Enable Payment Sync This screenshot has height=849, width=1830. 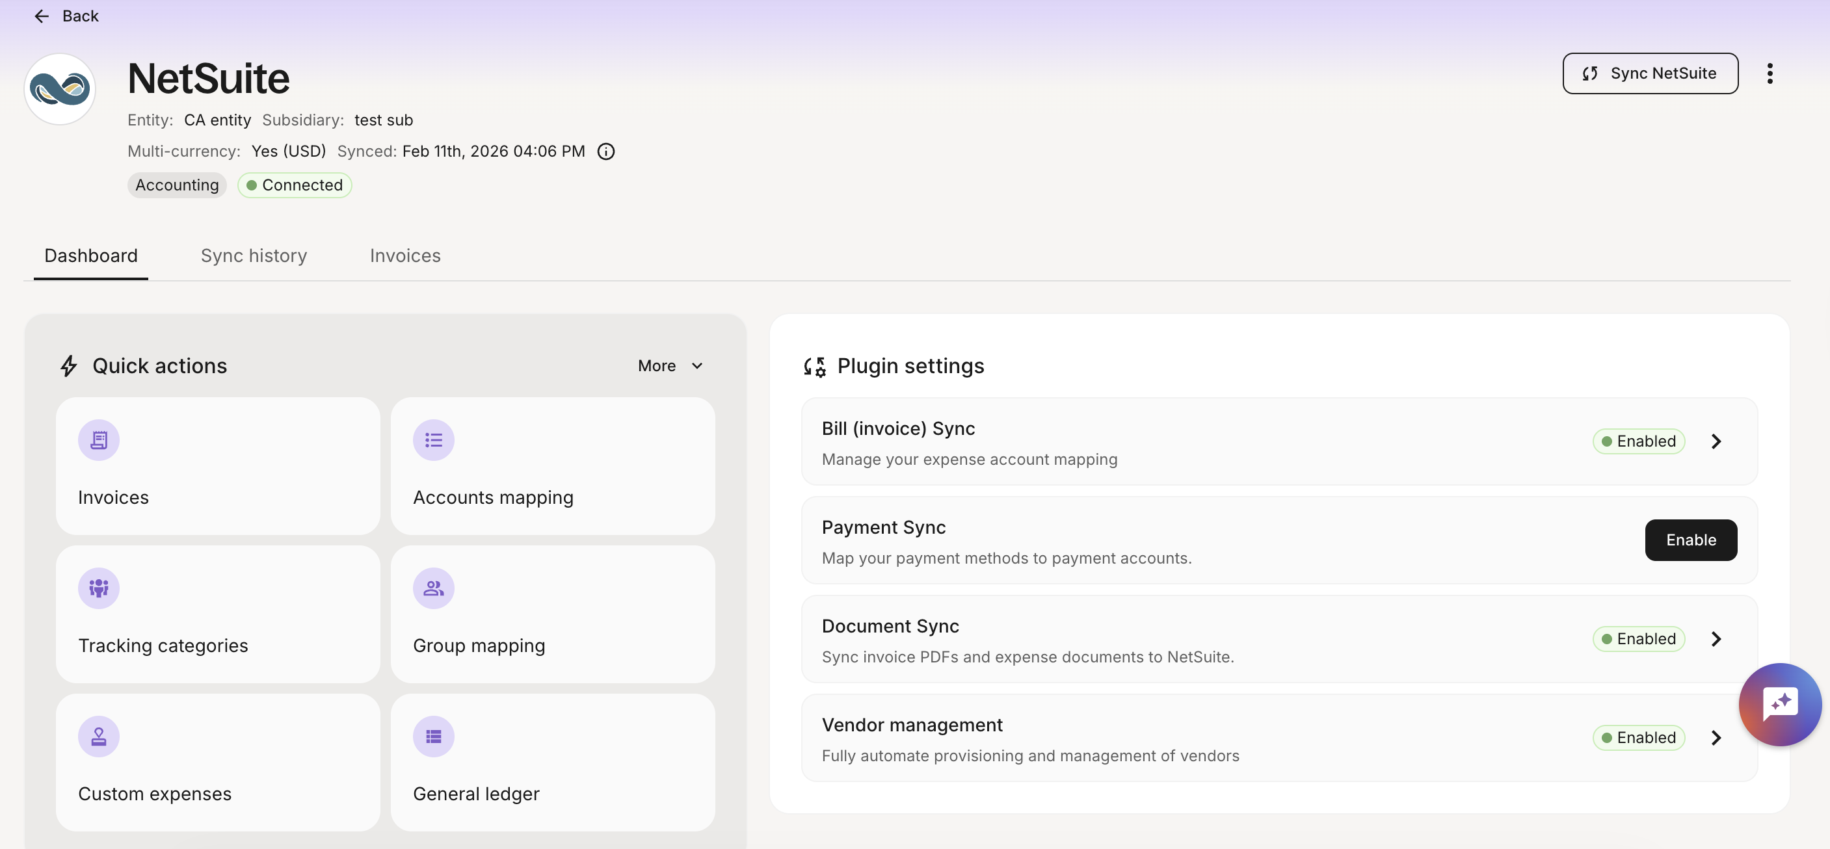click(x=1690, y=540)
